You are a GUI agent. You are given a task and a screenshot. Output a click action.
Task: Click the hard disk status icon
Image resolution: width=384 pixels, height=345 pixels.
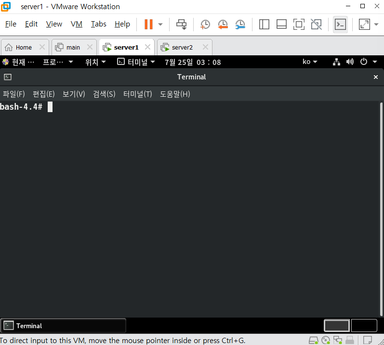point(313,340)
